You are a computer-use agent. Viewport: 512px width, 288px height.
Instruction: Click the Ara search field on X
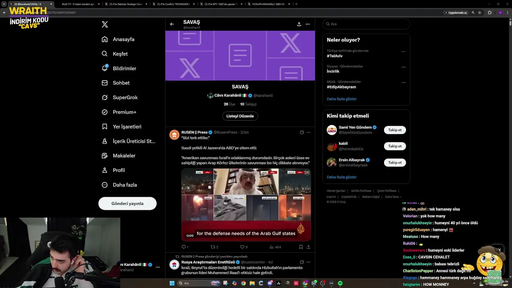point(366,24)
